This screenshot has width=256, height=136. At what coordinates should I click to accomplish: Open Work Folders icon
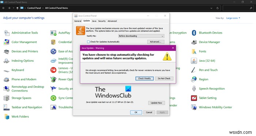(x=7, y=117)
